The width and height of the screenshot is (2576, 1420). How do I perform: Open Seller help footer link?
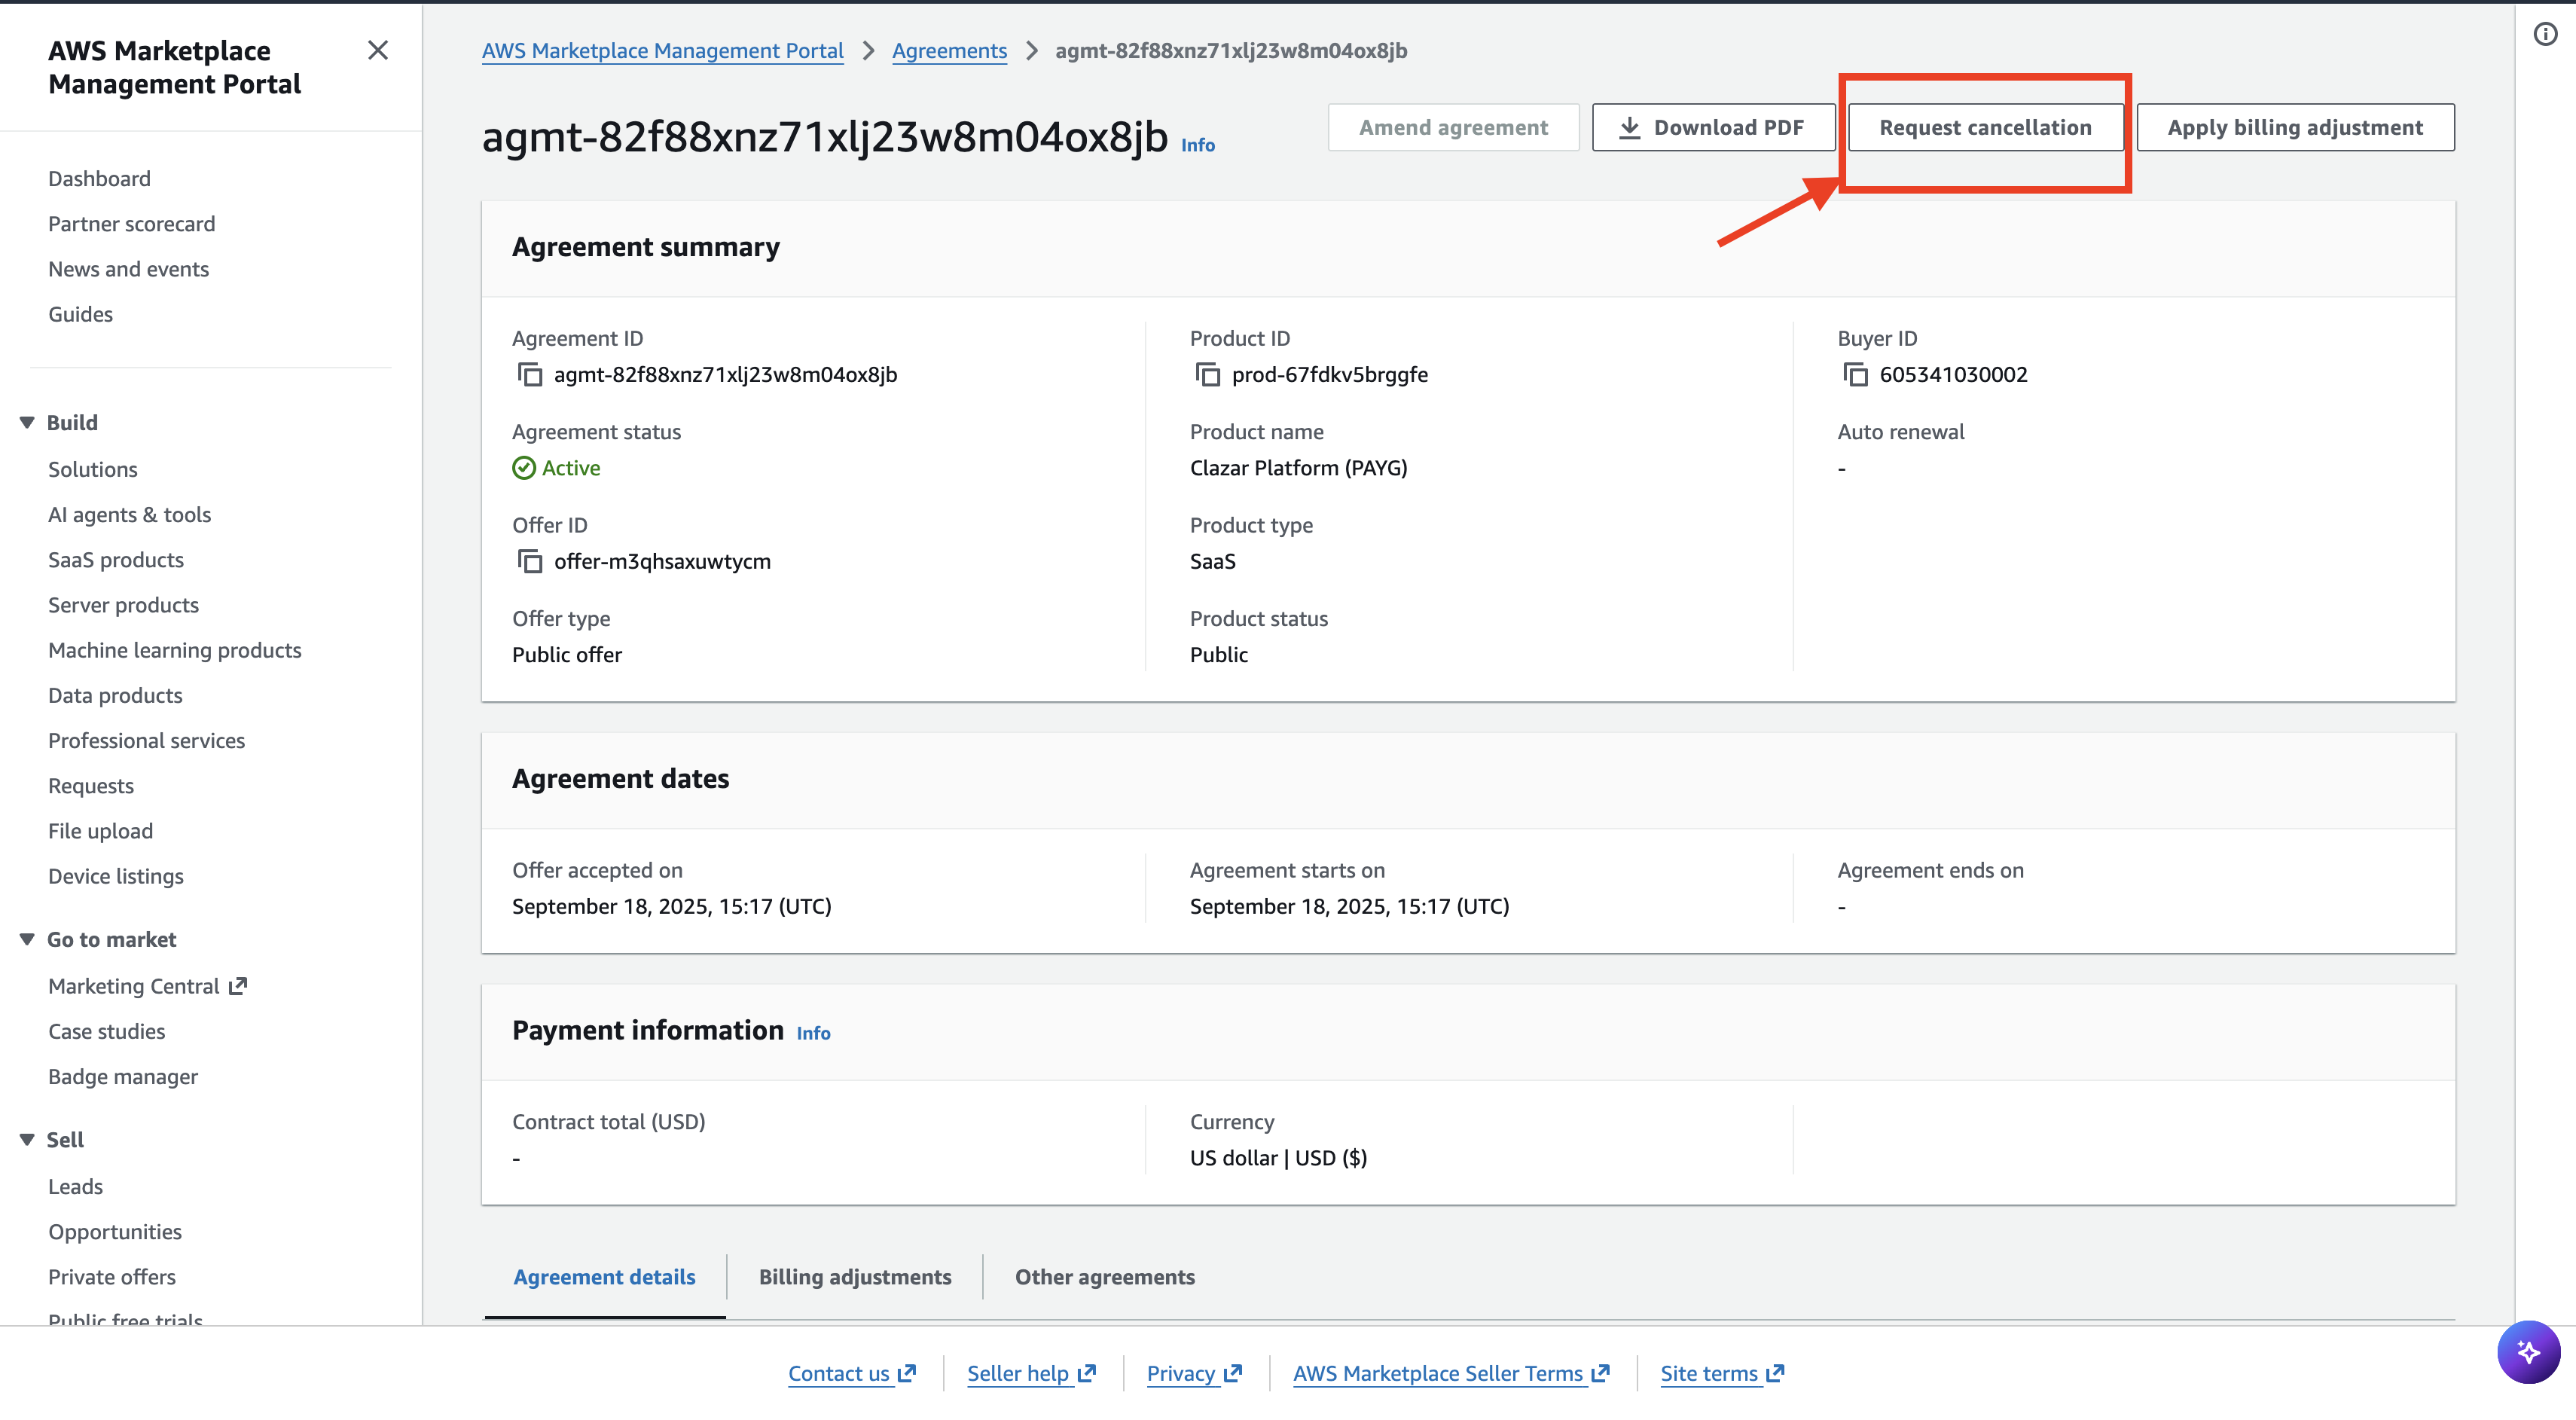click(x=1031, y=1373)
